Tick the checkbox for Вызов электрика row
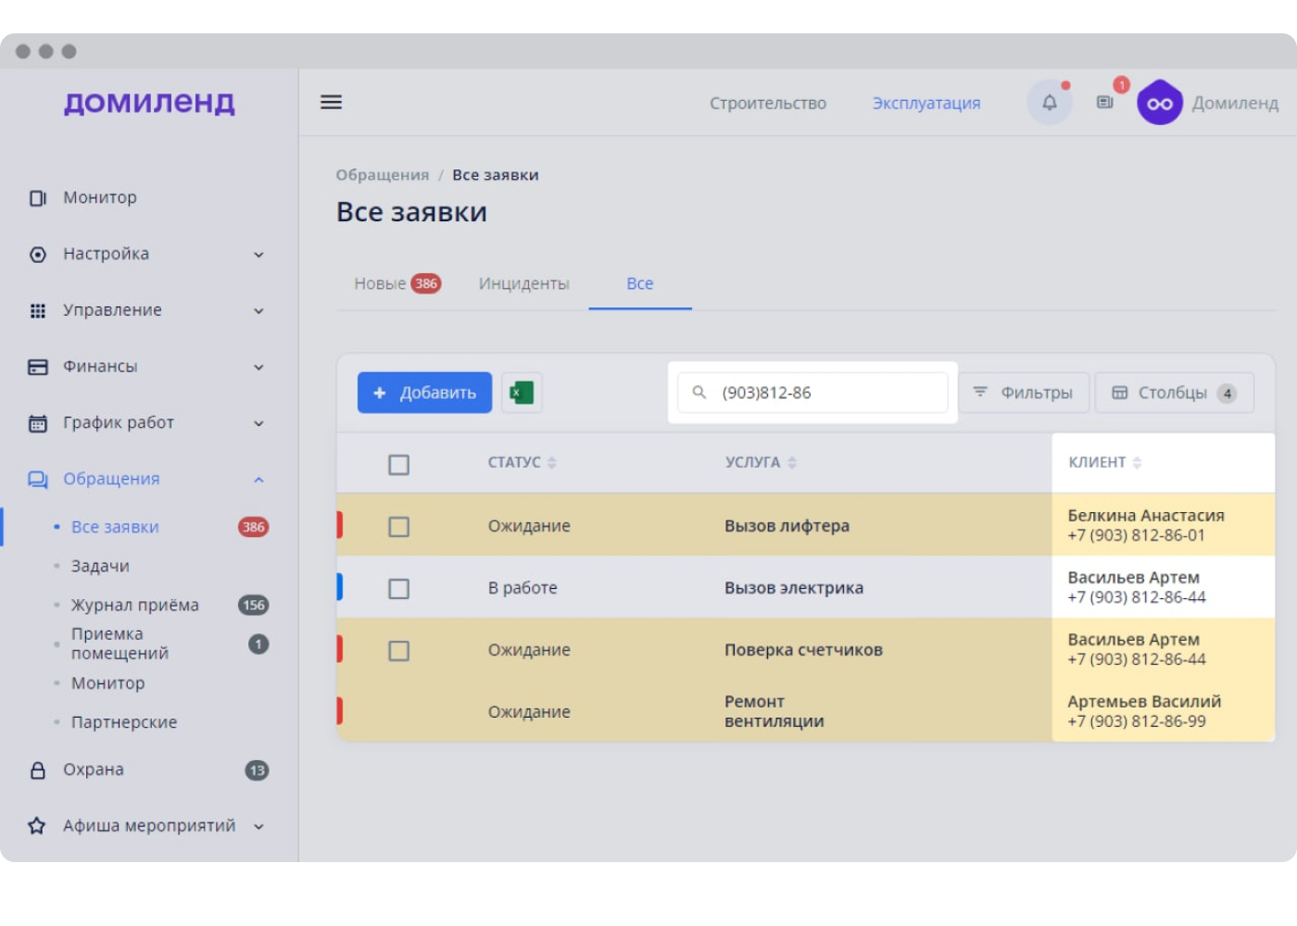Screen dimensions: 1297x926 [399, 589]
